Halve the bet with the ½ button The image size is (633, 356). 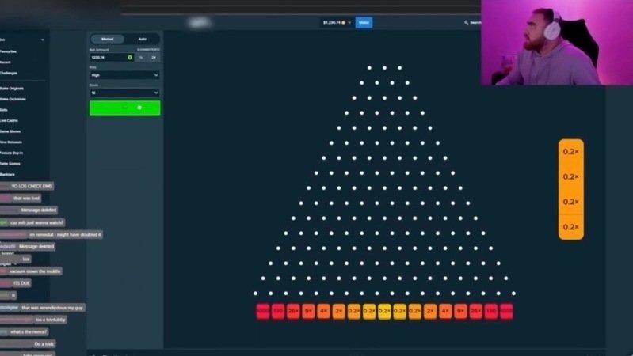(142, 57)
